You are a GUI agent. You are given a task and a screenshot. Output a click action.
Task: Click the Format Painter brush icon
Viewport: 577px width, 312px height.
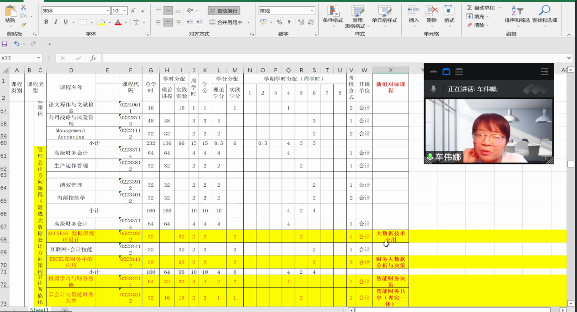tap(24, 25)
